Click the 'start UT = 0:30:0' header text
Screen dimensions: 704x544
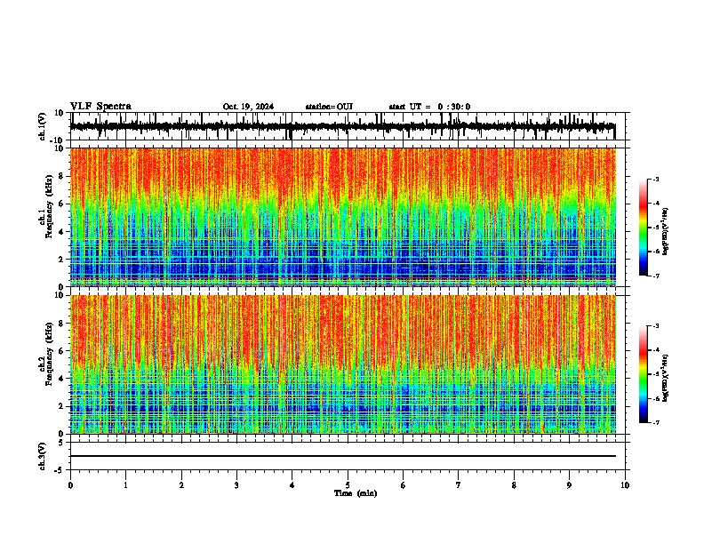429,107
